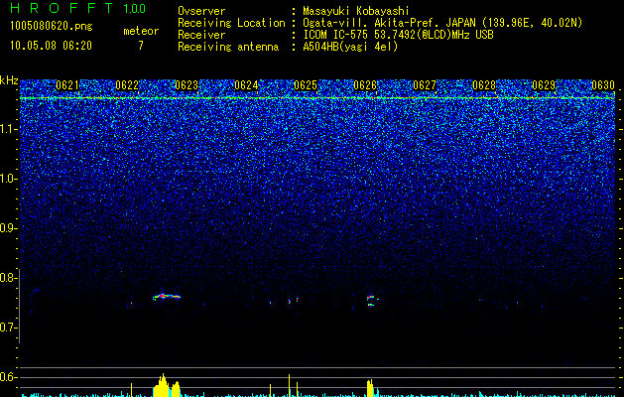Viewport: 624px width, 397px height.
Task: Click the 0627 time marker
Action: coord(425,85)
